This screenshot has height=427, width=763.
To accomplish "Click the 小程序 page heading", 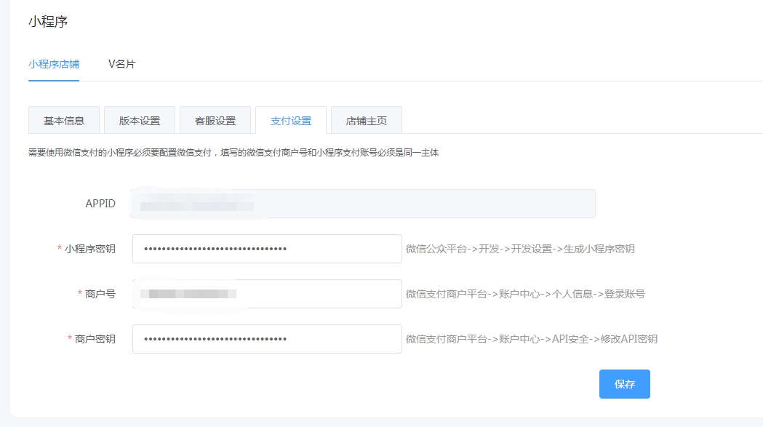I will click(x=48, y=22).
